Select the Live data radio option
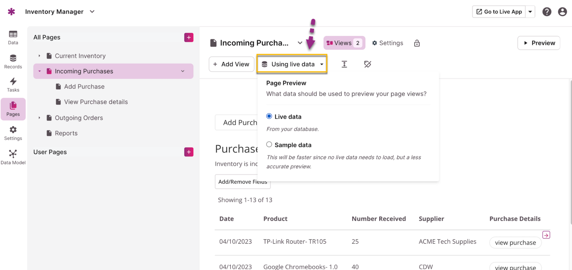The image size is (572, 270). 269,116
